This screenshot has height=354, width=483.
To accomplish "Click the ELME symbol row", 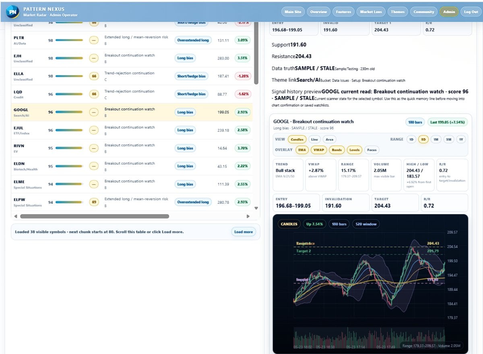I will tap(132, 184).
